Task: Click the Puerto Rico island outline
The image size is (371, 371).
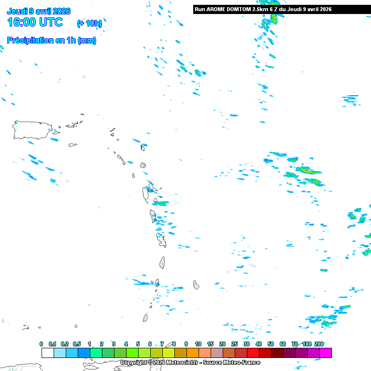Action: pyautogui.click(x=31, y=130)
